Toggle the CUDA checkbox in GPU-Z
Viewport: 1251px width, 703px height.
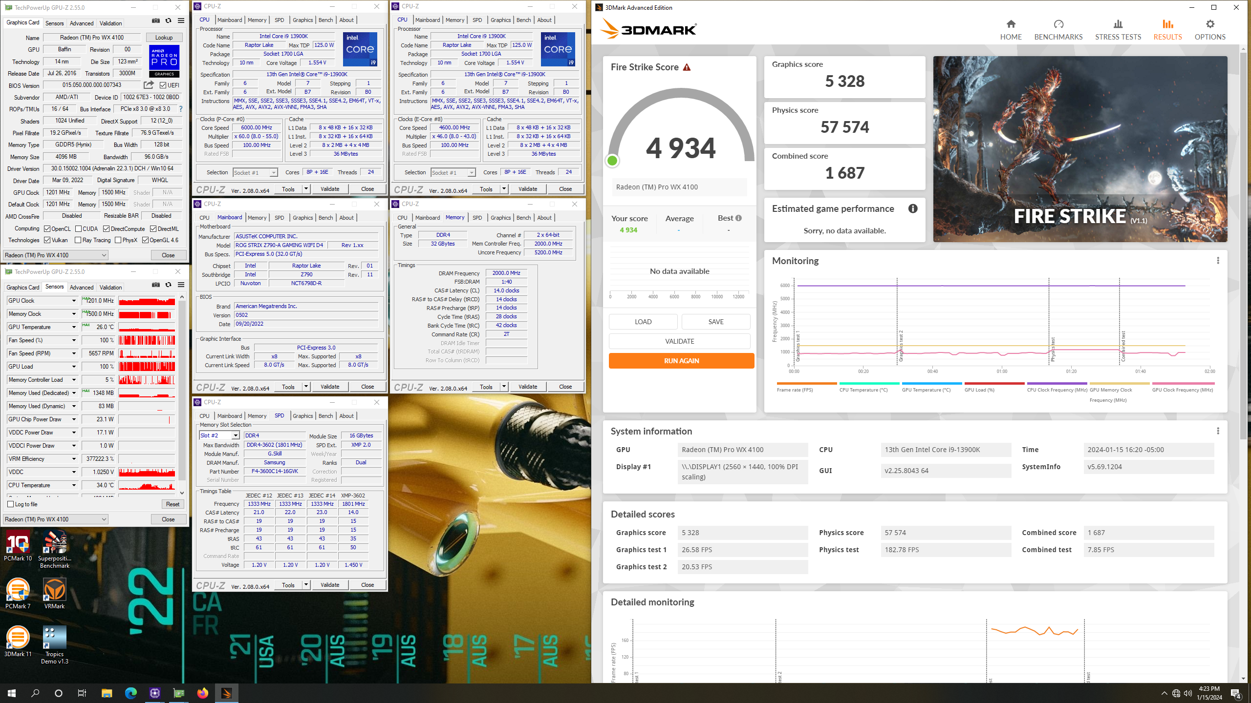point(78,229)
